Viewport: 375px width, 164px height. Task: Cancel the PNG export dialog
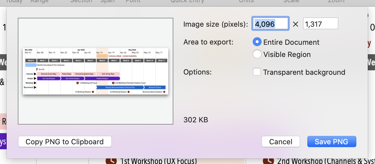(281, 142)
